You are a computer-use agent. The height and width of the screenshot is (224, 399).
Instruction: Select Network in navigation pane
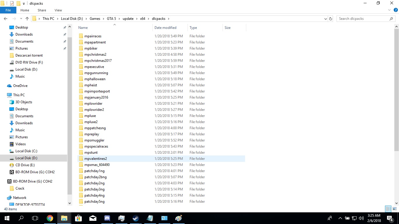20,198
